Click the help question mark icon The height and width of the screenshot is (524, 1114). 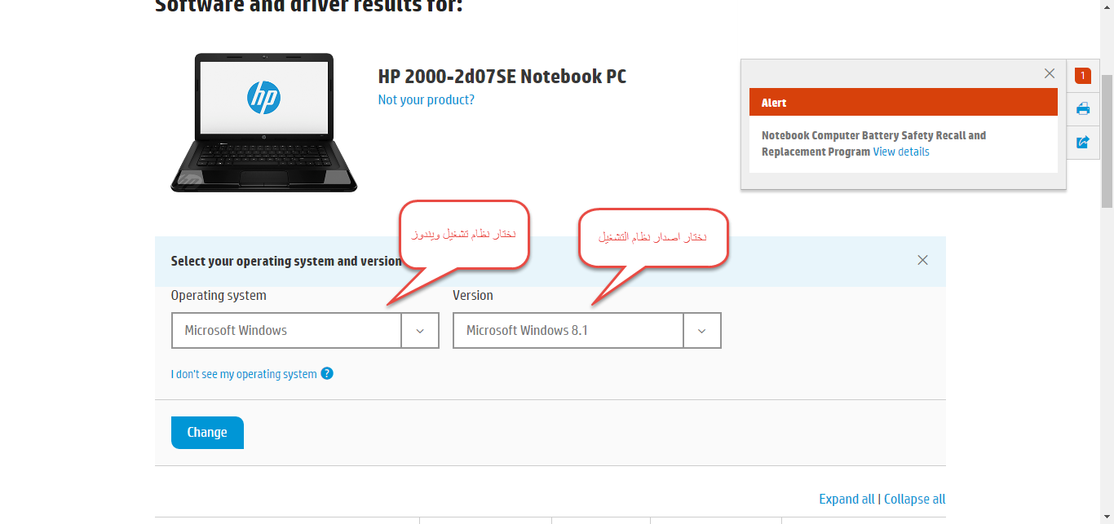pos(327,373)
